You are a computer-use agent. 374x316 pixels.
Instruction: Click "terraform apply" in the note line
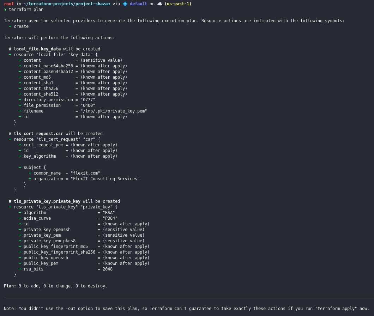point(336,309)
